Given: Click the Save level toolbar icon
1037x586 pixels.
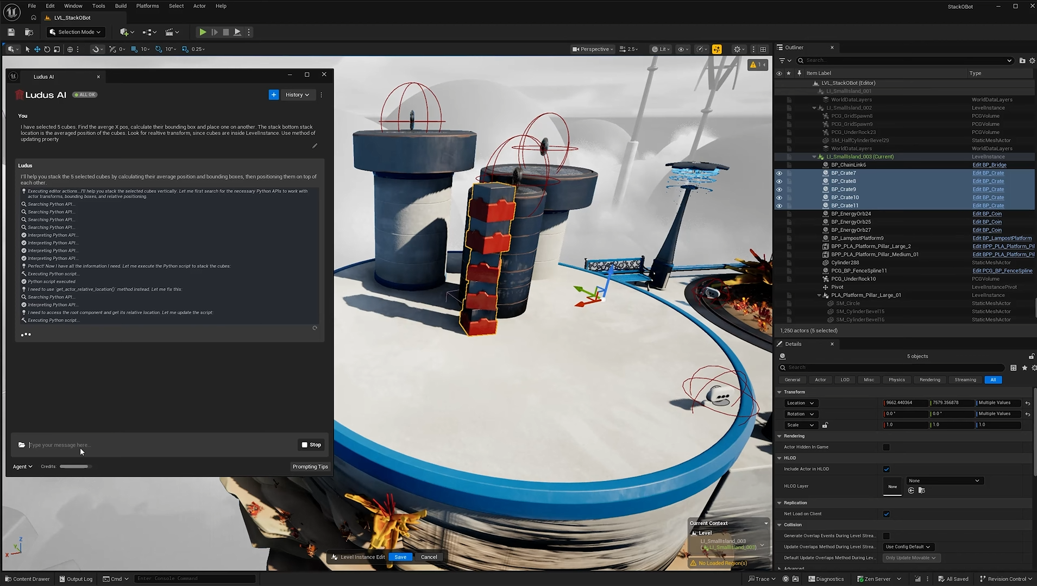Looking at the screenshot, I should click(11, 32).
